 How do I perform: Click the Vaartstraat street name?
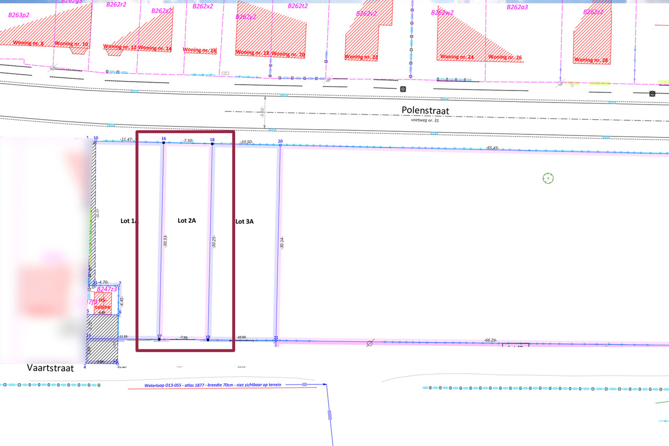point(50,368)
